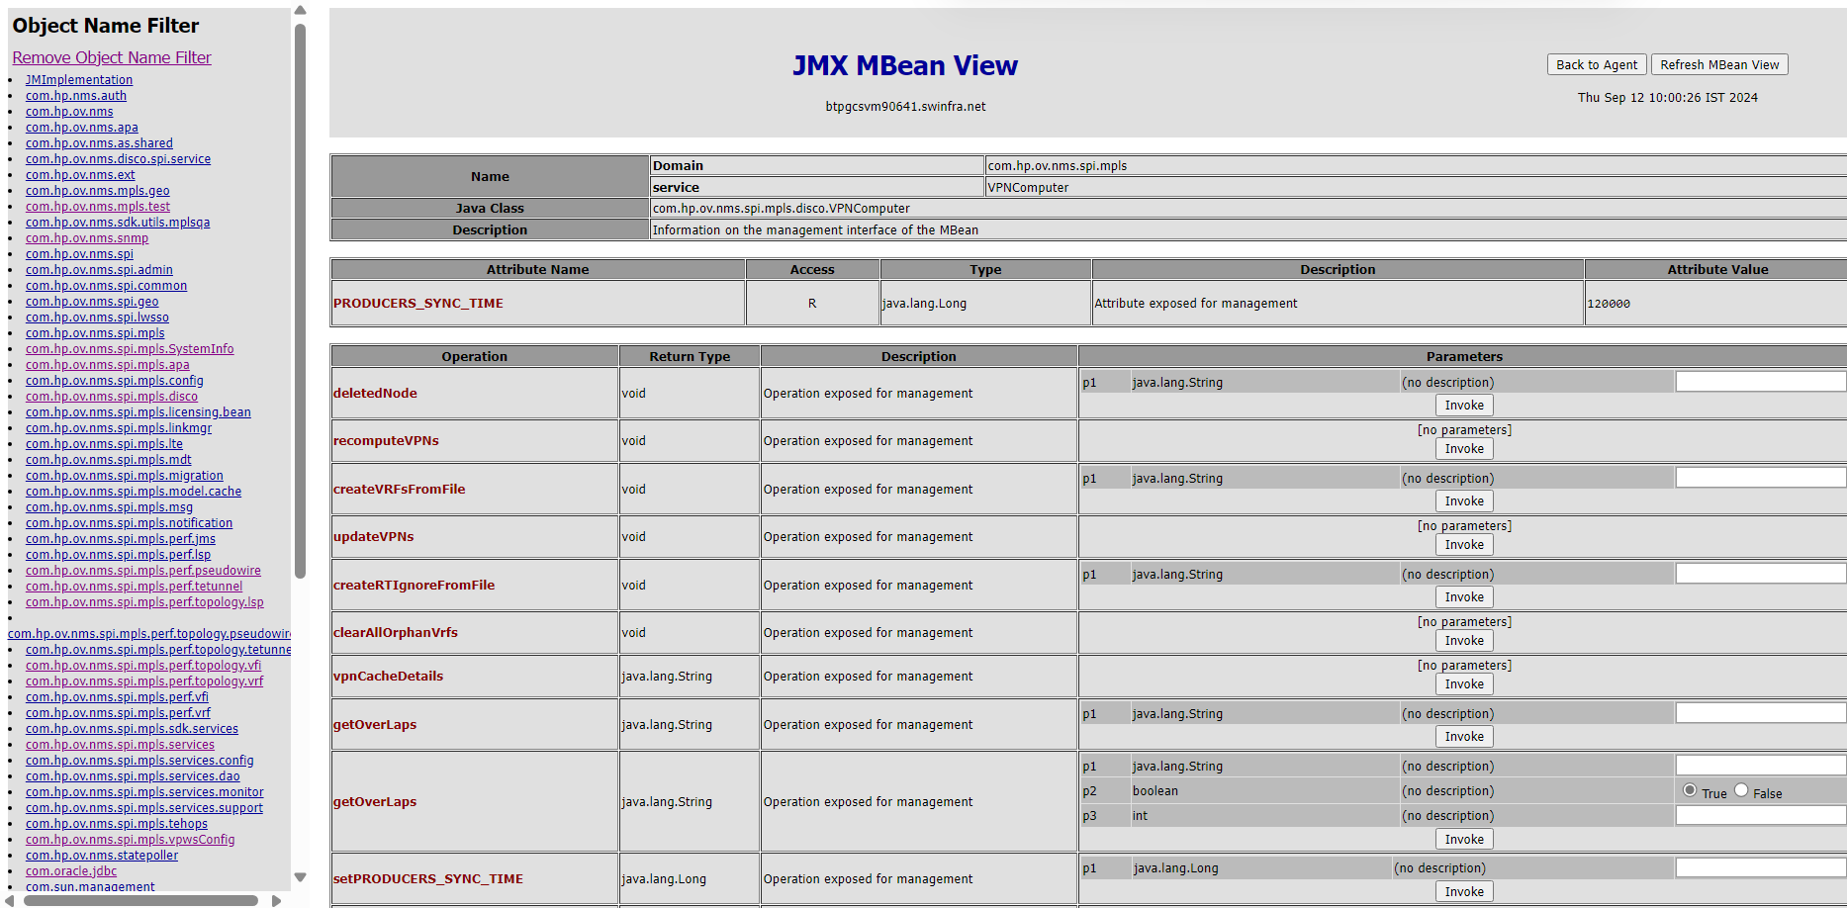Viewport: 1847px width, 908px height.
Task: Open com.hp.ov.nms.spi.mpls domain link
Action: point(95,333)
